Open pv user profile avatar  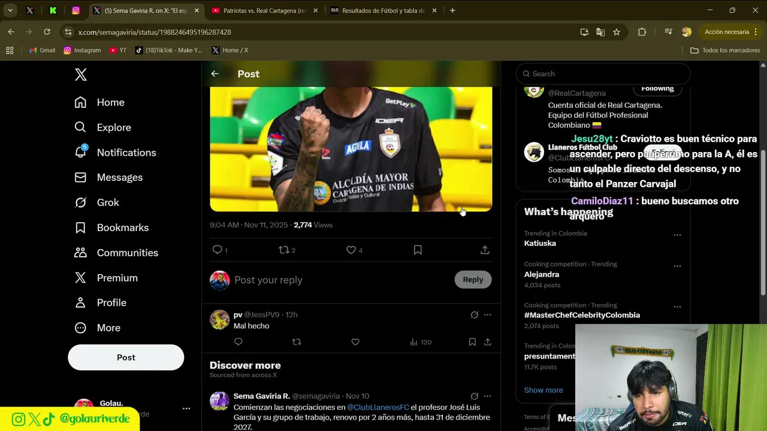[x=219, y=320]
